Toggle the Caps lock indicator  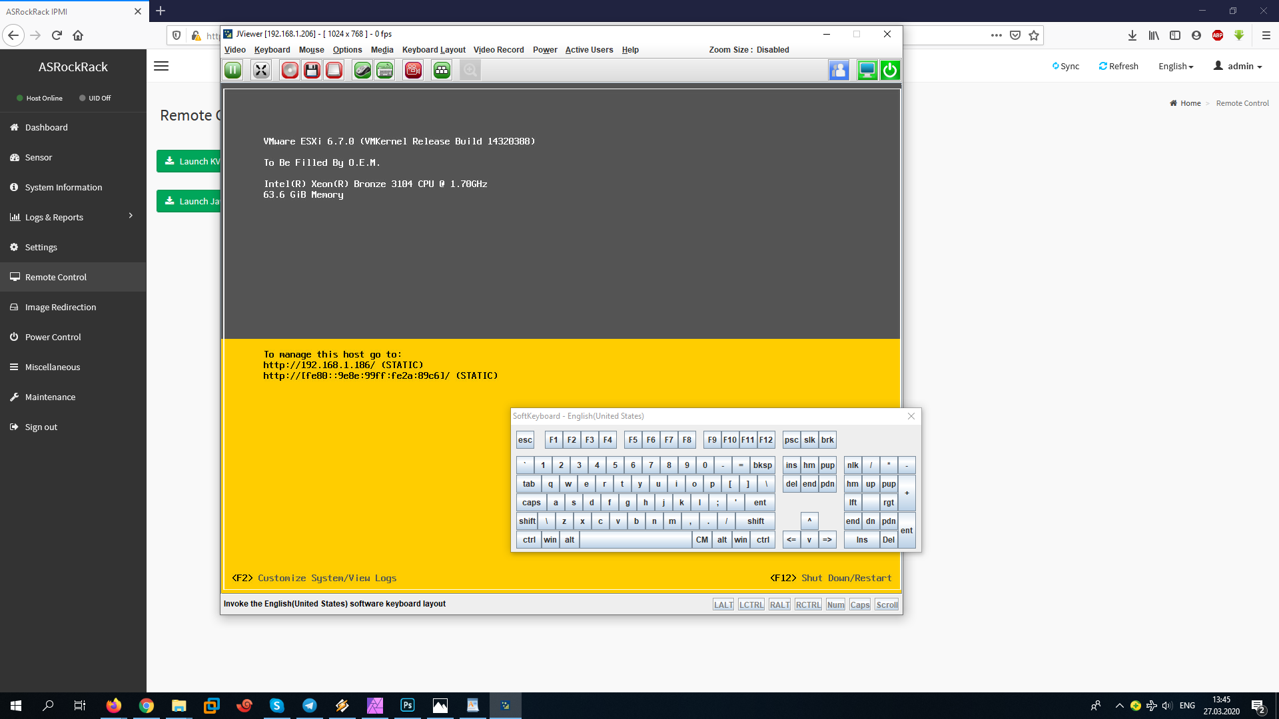[x=859, y=604]
